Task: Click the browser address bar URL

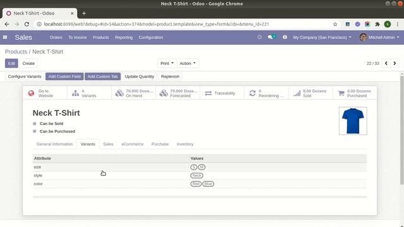Action: 157,24
